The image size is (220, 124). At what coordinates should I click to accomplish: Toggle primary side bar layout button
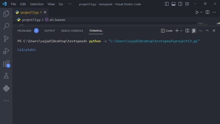click(x=167, y=4)
